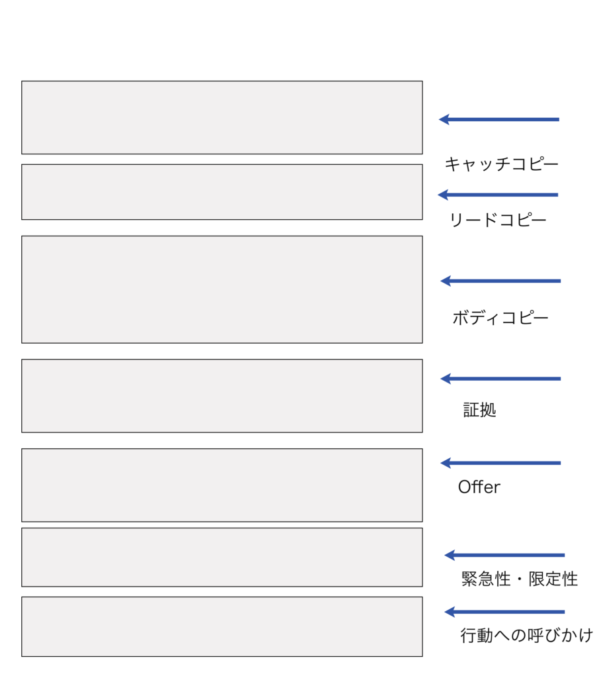This screenshot has height=678, width=613.
Task: Select the gray box beside the 証拠 arrow
Action: (x=222, y=396)
